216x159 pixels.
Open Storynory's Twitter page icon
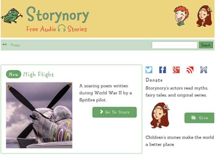pyautogui.click(x=149, y=70)
